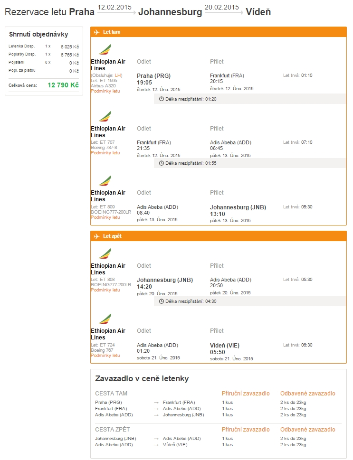This screenshot has height=460, width=353.
Task: Click the airplane icon beside Let tam
Action: tap(96, 32)
